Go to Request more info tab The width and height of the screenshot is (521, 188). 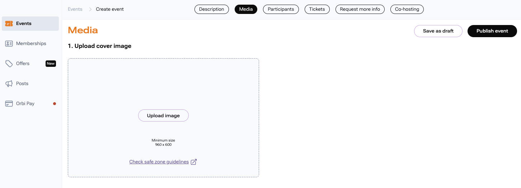360,9
